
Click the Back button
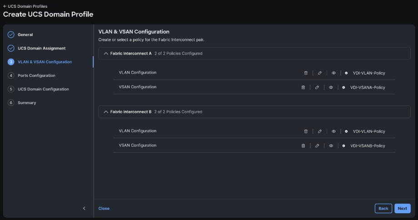pos(383,208)
